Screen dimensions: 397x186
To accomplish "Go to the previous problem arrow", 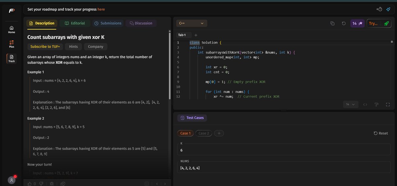I will 157,184.
